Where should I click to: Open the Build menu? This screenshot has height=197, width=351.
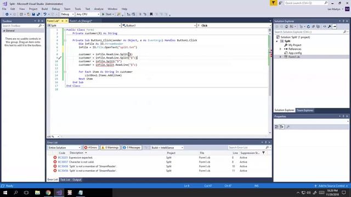tap(44, 9)
